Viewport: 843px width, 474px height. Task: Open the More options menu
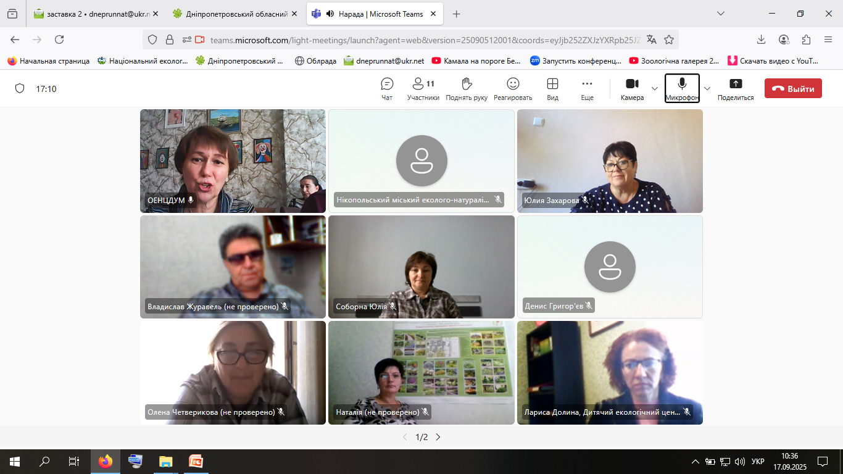coord(587,89)
